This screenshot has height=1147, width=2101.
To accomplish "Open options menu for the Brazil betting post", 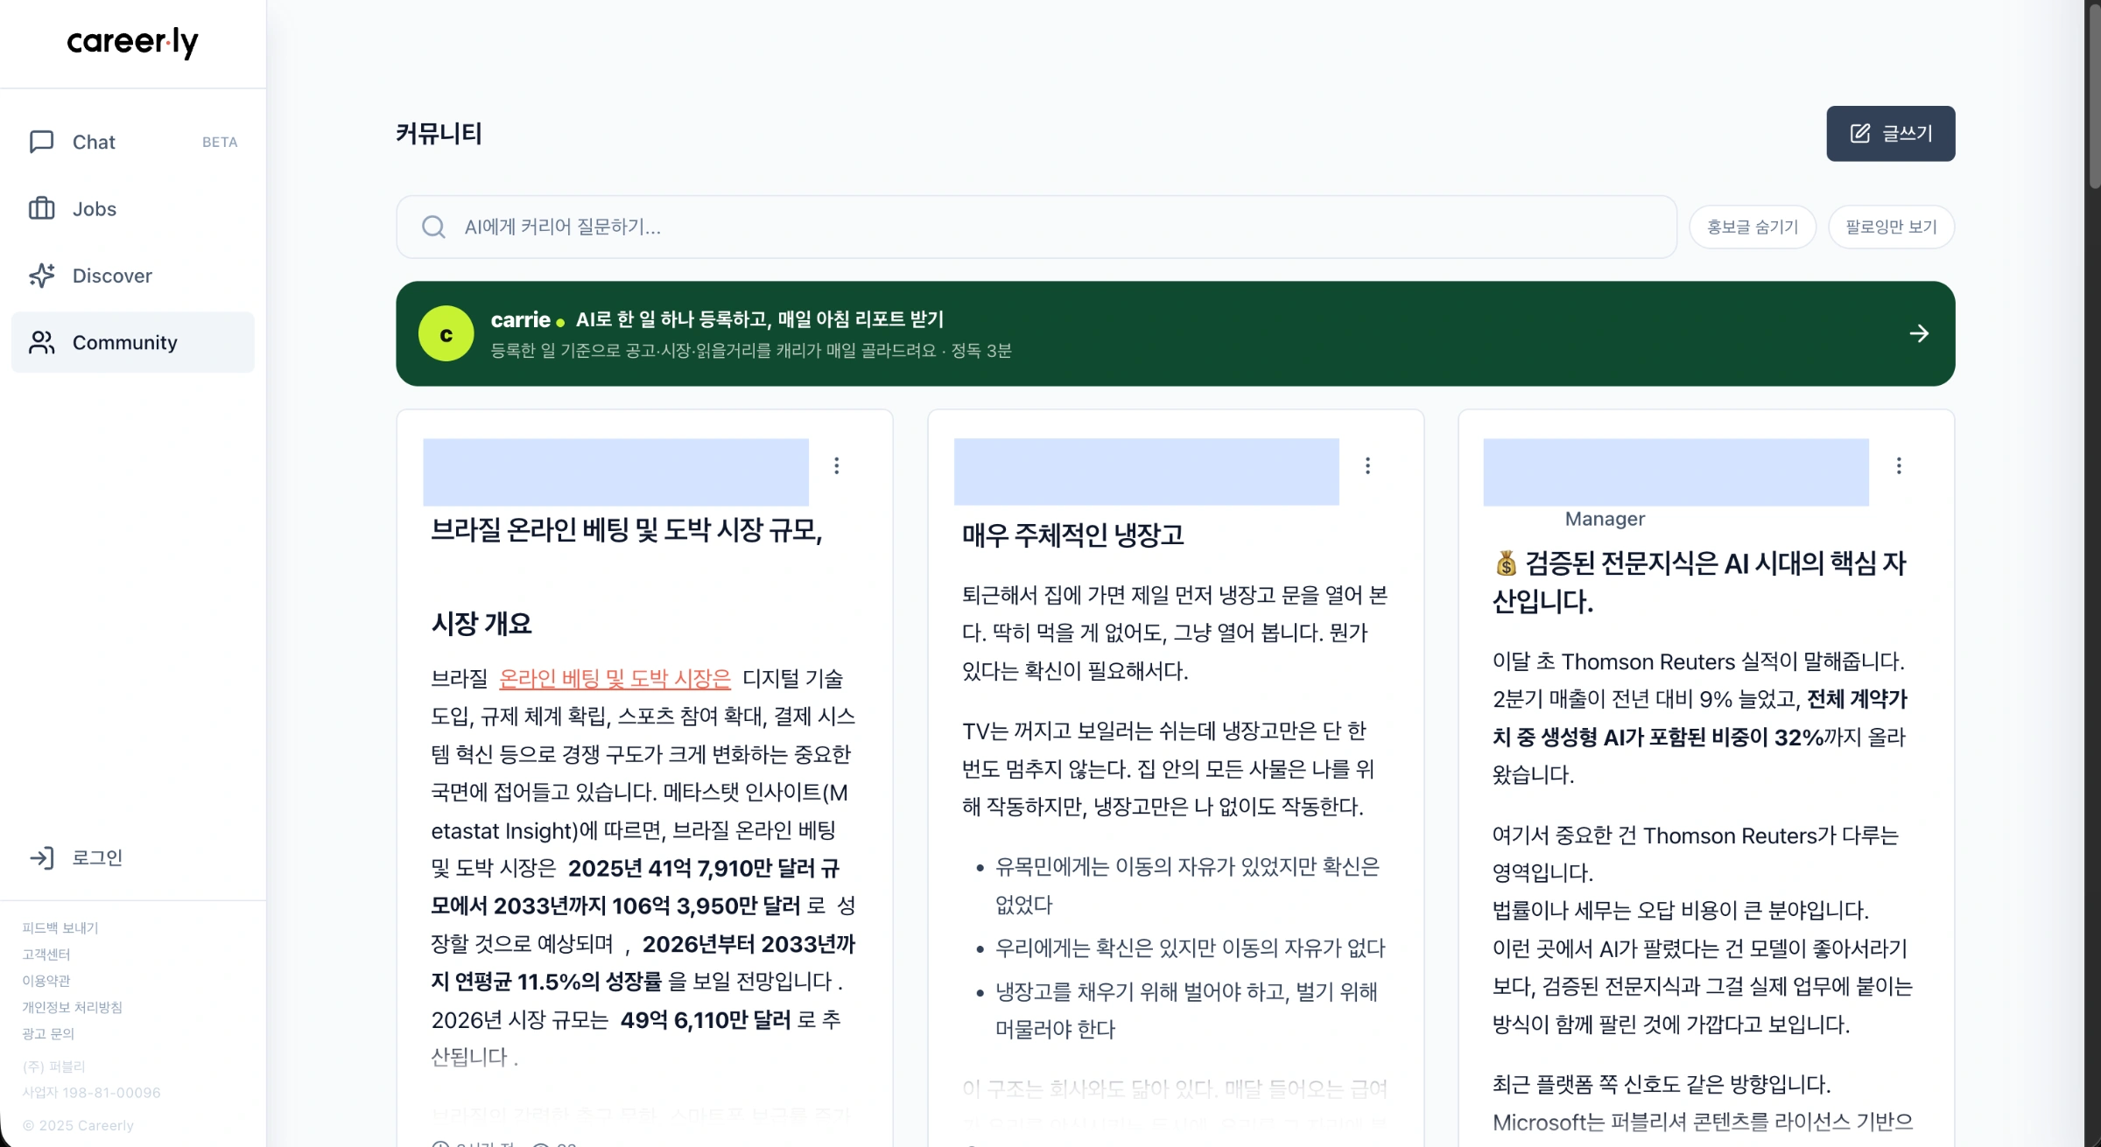I will pos(837,465).
